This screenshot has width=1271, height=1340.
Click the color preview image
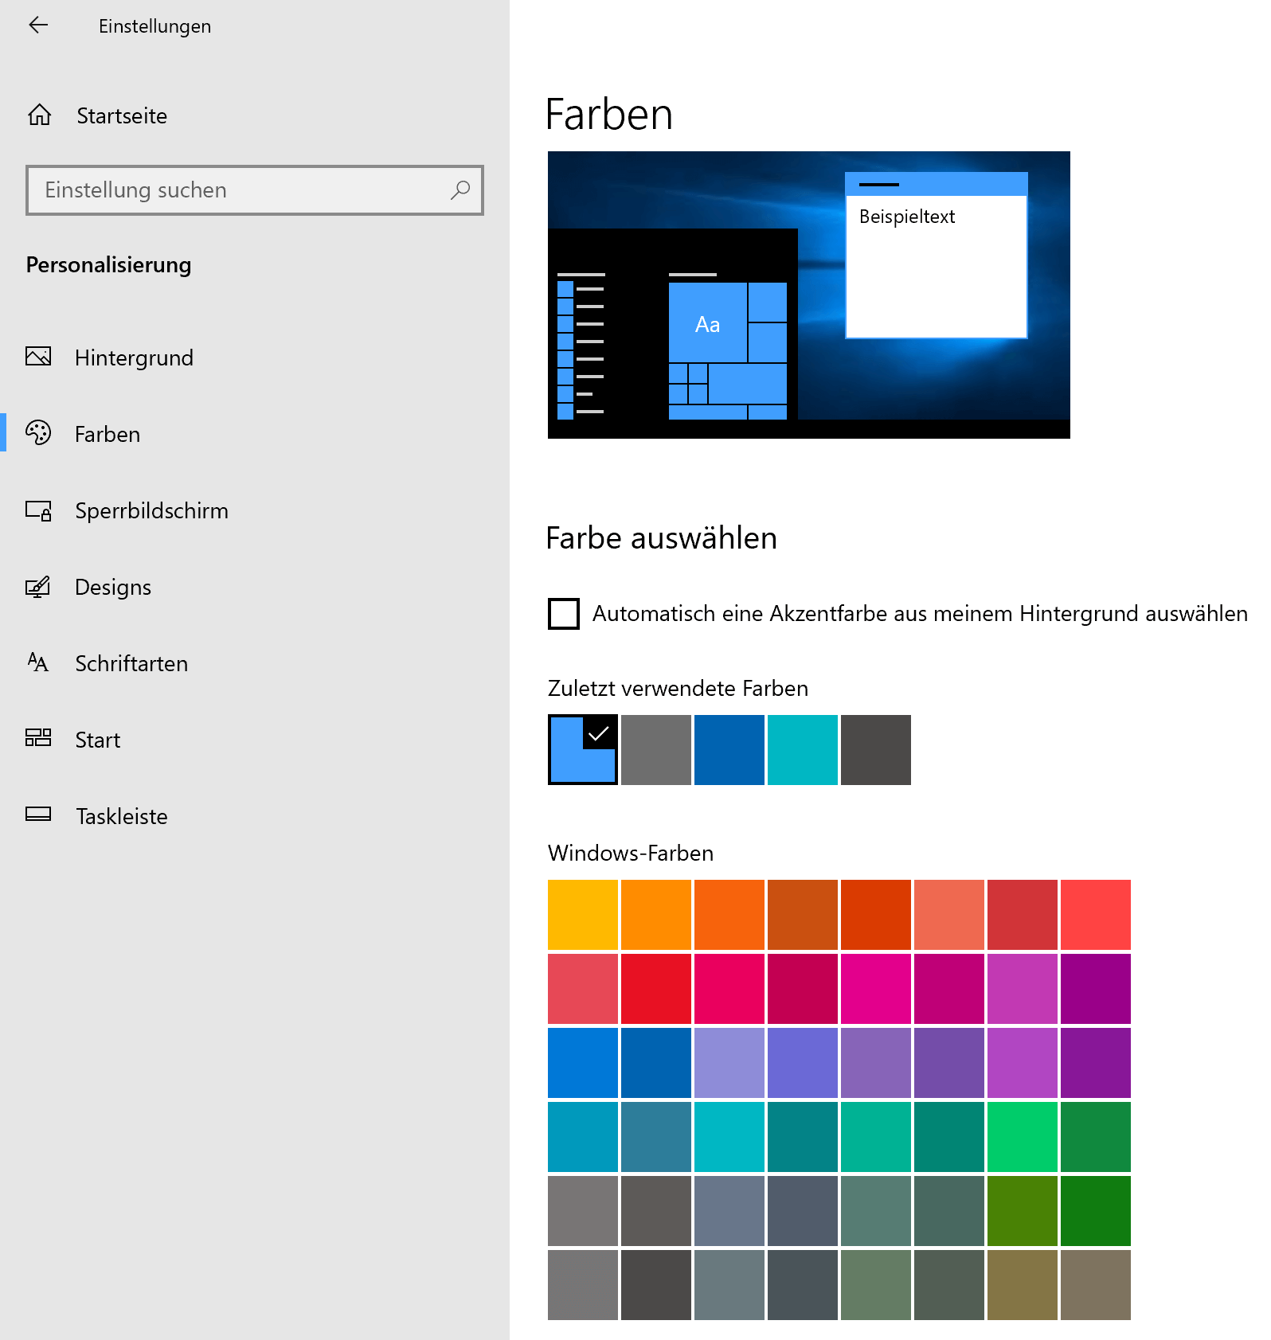coord(809,295)
